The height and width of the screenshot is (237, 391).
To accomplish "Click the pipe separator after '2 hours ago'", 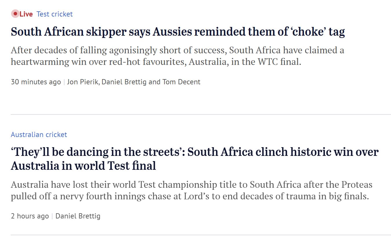I will click(x=52, y=216).
